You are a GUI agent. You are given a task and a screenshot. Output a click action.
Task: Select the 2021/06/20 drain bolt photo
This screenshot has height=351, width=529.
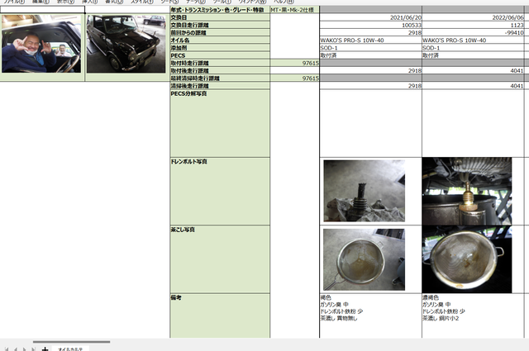[x=364, y=191]
